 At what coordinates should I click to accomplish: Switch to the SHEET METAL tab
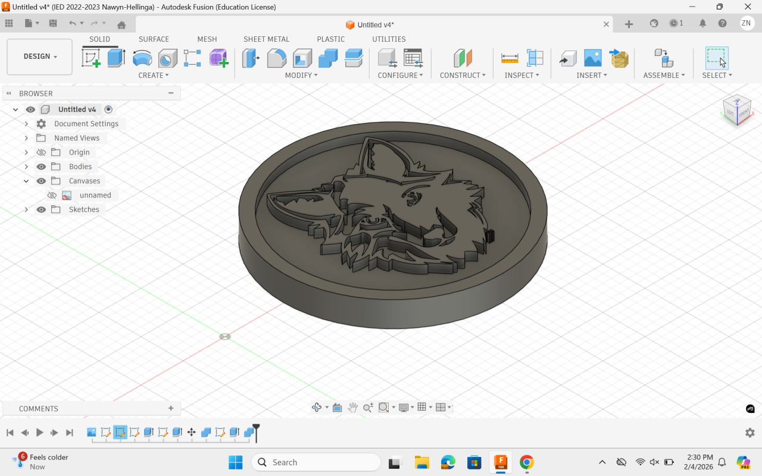click(266, 39)
